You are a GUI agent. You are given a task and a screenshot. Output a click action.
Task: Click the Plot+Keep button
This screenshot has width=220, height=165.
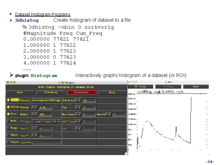coord(51,93)
